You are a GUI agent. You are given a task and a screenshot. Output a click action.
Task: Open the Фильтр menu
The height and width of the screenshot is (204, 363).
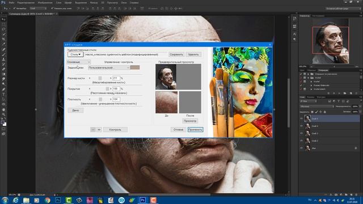pos(94,3)
